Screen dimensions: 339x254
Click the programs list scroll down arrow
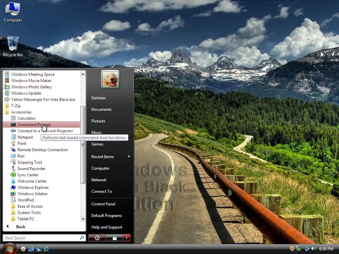(x=83, y=219)
